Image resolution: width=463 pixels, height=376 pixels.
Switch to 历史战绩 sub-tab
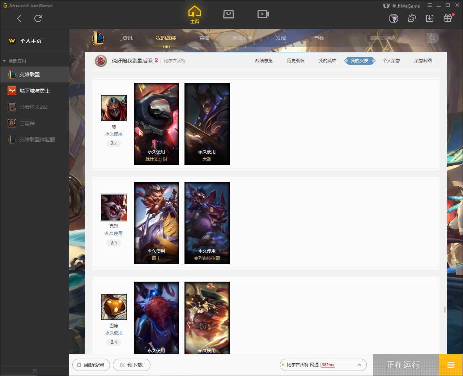(296, 61)
